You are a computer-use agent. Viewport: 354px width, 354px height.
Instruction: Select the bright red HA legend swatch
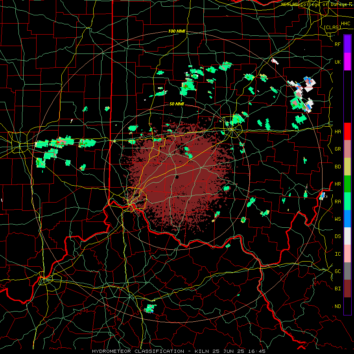point(347,131)
